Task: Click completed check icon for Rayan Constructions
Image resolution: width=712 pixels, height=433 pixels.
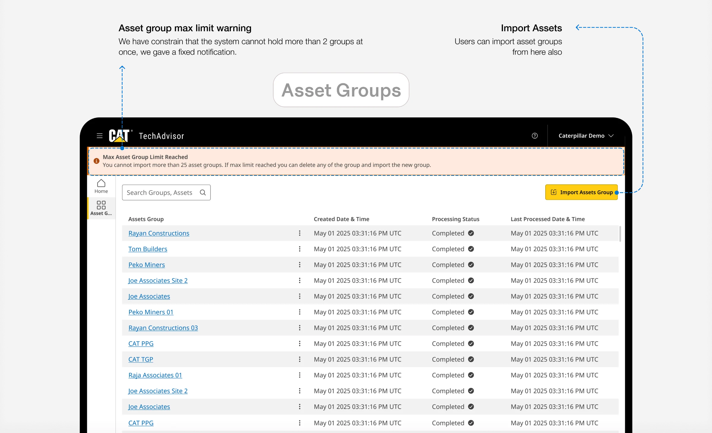Action: click(471, 233)
